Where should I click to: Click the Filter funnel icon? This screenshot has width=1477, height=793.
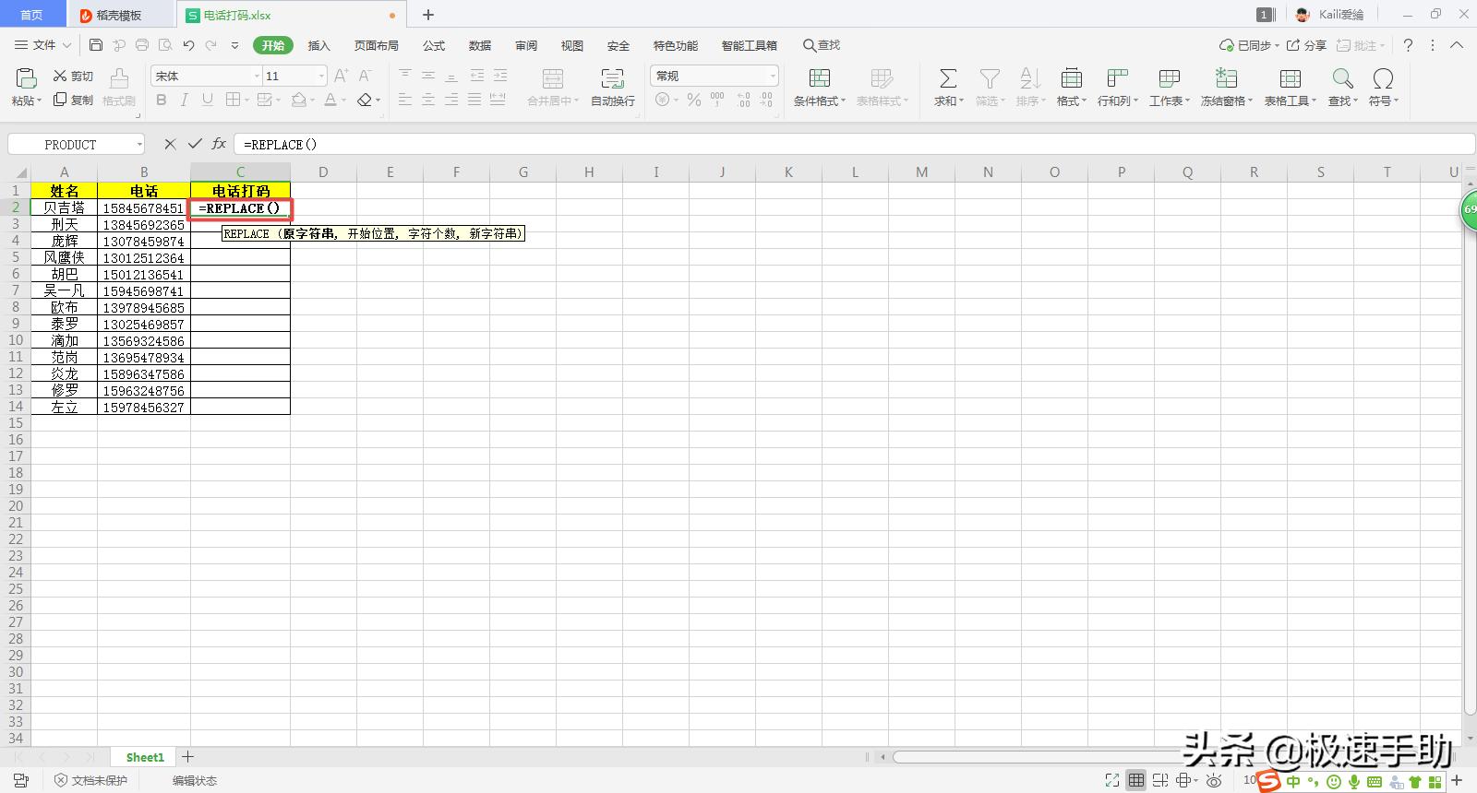[x=990, y=78]
